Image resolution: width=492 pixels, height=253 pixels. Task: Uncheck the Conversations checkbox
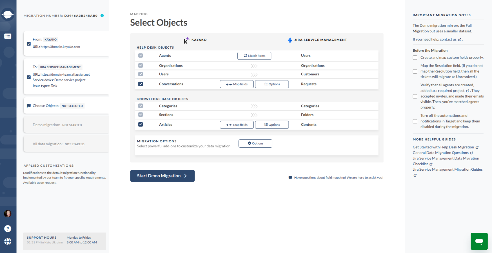141,84
